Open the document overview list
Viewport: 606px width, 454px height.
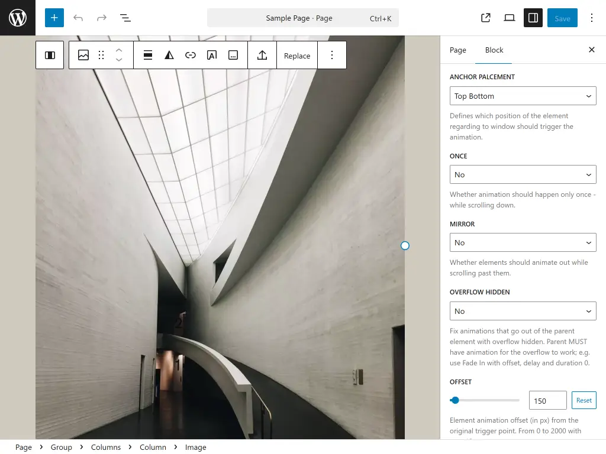tap(125, 18)
